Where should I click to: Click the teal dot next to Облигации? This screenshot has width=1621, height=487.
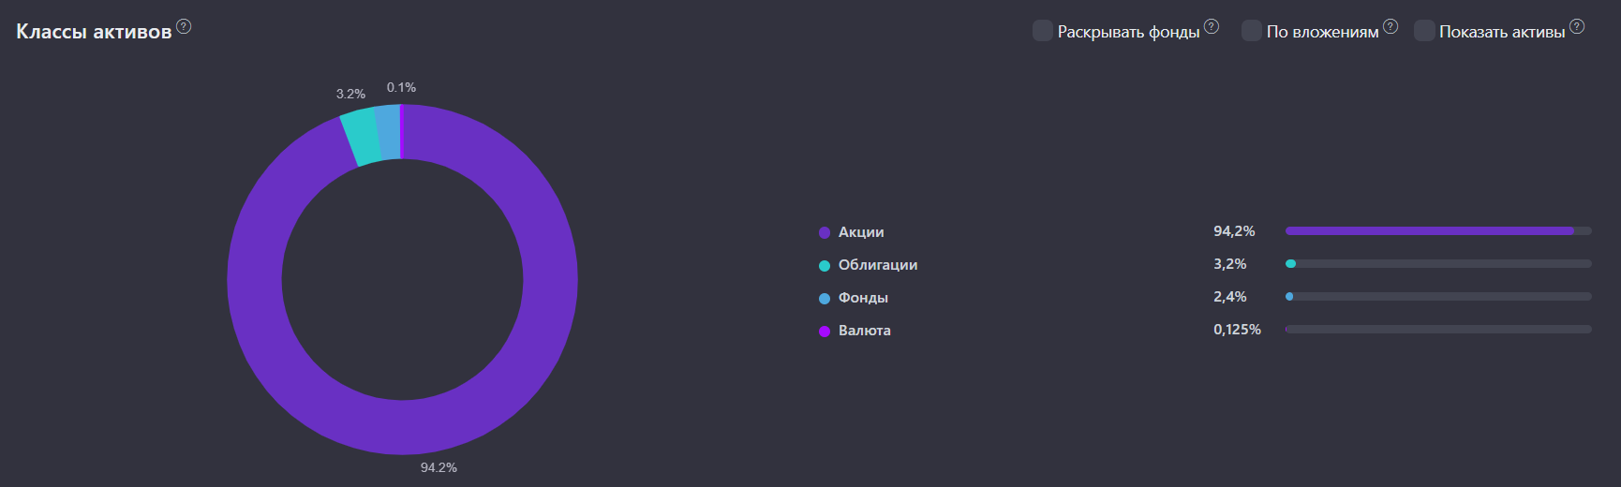tap(825, 266)
